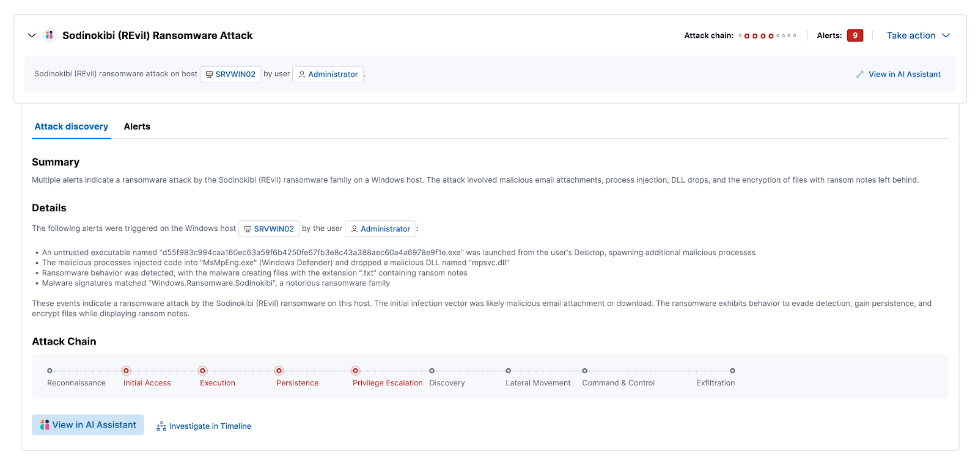Image resolution: width=978 pixels, height=466 pixels.
Task: Click the AI Assistant logo beside the attack title
Action: [50, 35]
